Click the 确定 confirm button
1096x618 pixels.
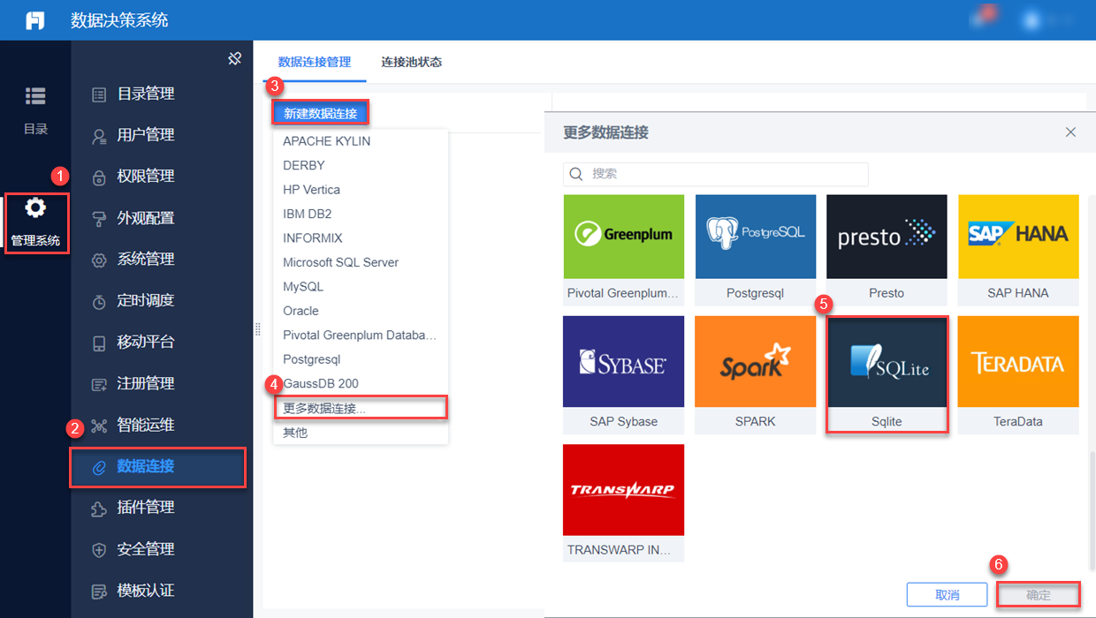click(x=1039, y=595)
